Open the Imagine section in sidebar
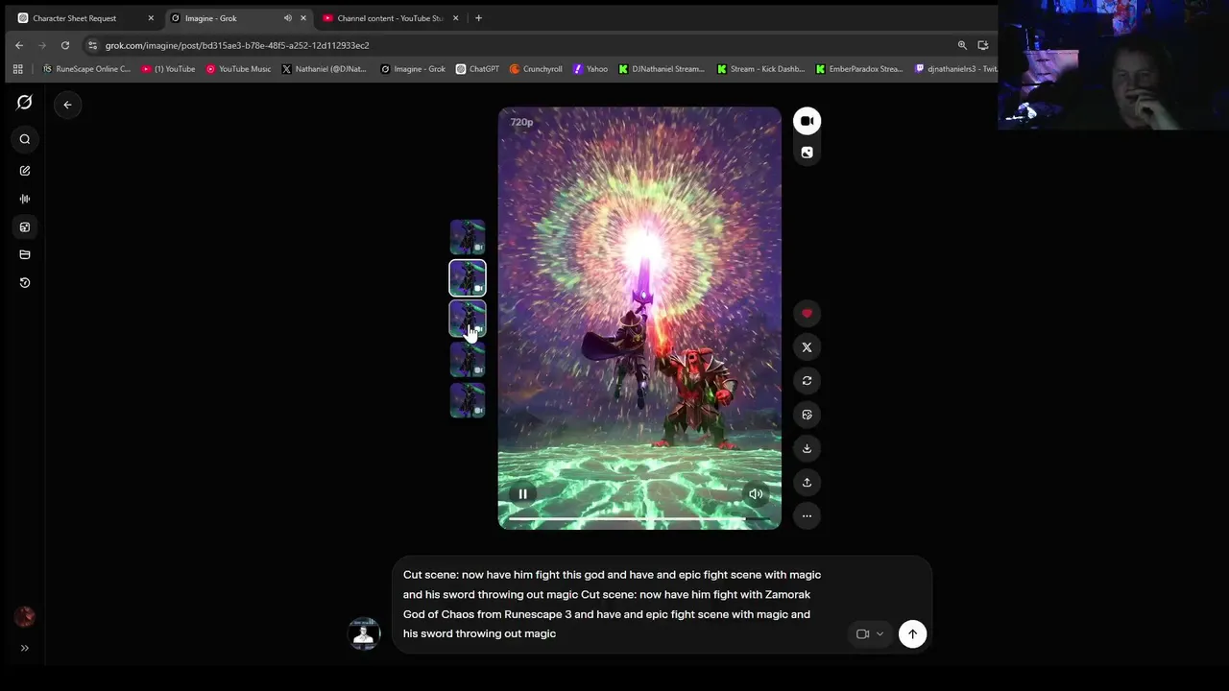 pos(25,227)
